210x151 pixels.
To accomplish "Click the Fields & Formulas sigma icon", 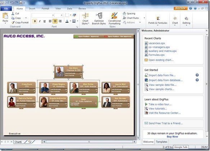I will coord(158,18).
